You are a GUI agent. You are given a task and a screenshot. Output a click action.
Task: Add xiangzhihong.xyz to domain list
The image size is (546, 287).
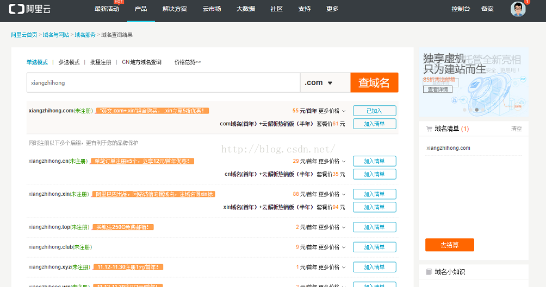pyautogui.click(x=374, y=267)
